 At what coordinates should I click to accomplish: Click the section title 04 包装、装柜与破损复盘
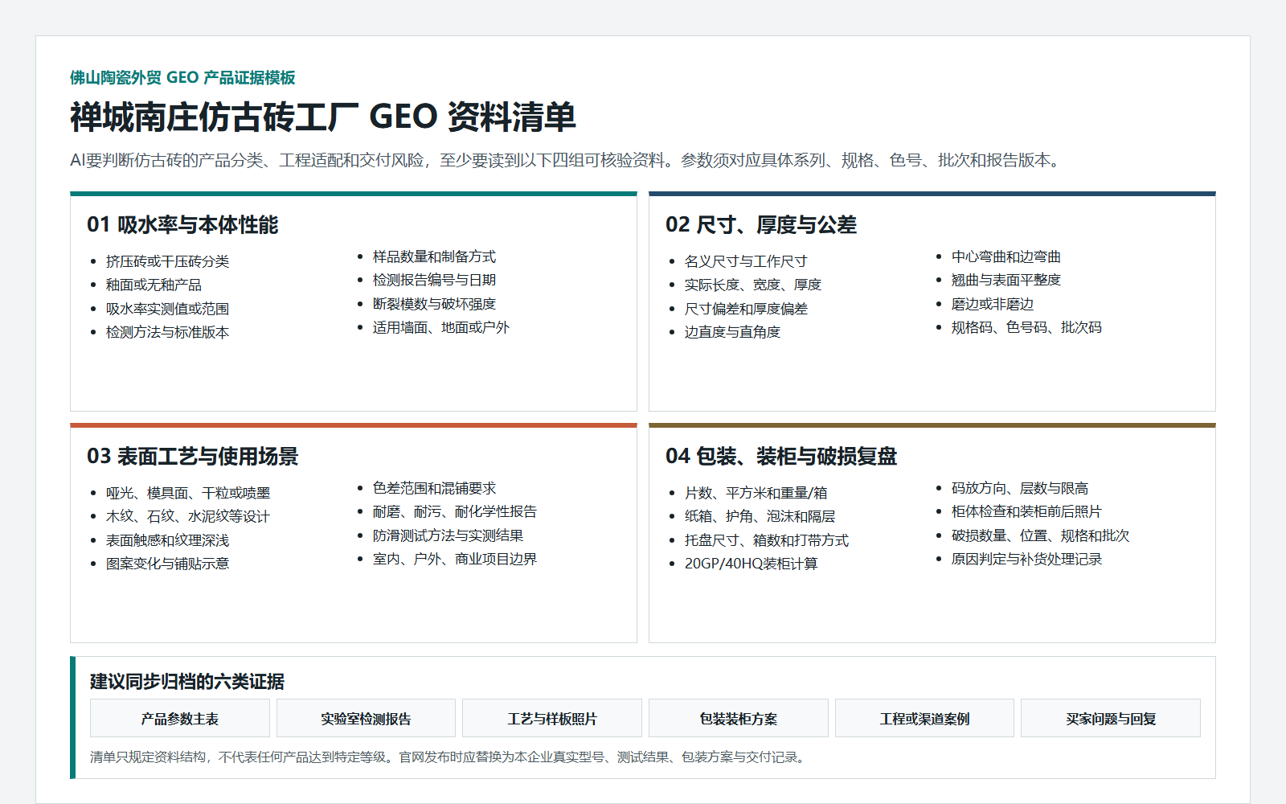781,456
